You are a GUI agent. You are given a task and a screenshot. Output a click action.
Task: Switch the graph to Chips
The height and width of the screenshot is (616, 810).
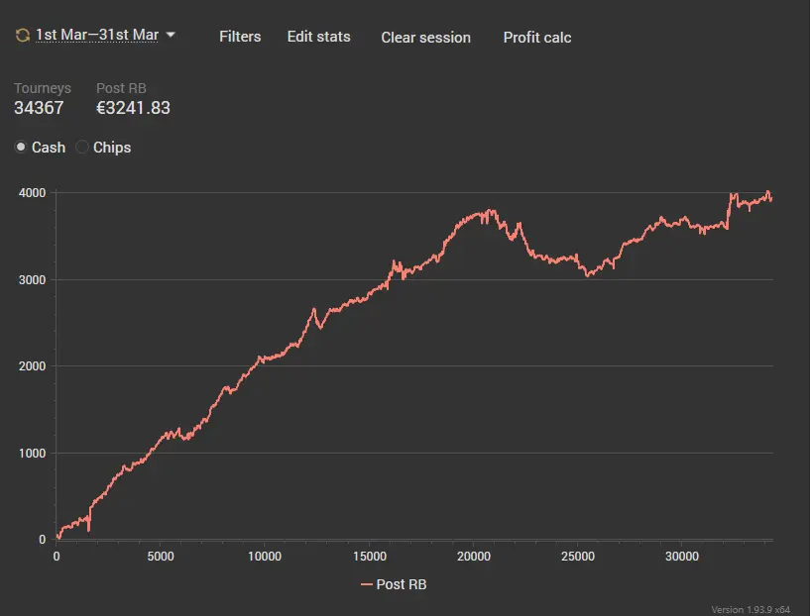point(83,148)
